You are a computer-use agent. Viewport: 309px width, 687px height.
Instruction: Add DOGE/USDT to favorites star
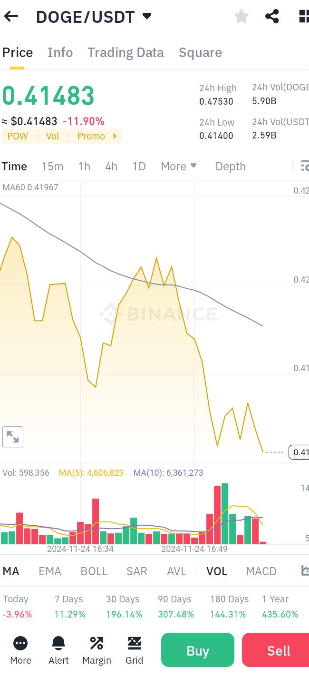[241, 17]
